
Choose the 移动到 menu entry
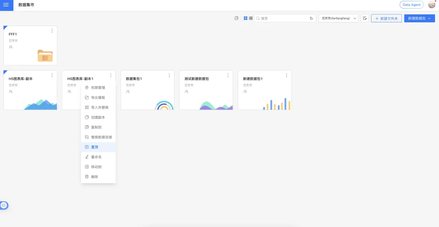[98, 167]
